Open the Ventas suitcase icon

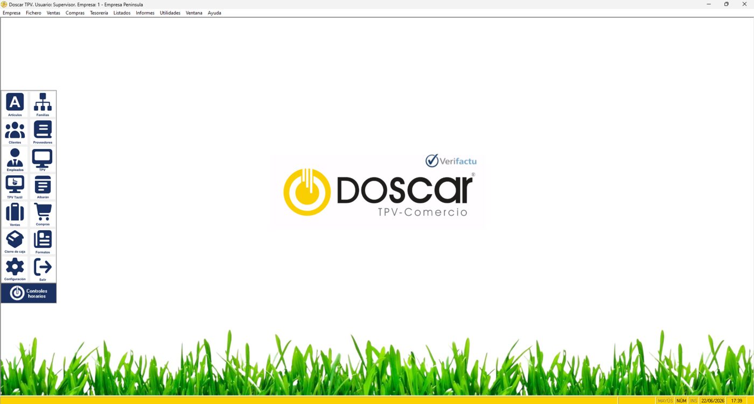pos(15,214)
